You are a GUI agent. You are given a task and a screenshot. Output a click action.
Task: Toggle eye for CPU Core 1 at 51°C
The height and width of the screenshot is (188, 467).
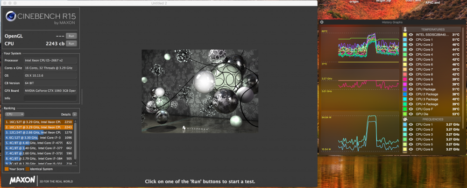(x=410, y=40)
